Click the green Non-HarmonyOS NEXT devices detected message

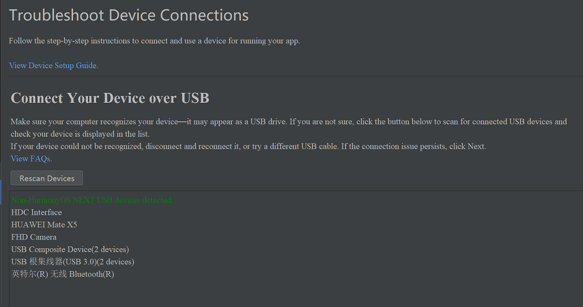click(92, 200)
